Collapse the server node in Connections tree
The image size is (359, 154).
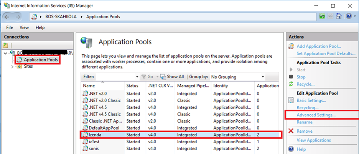5,53
